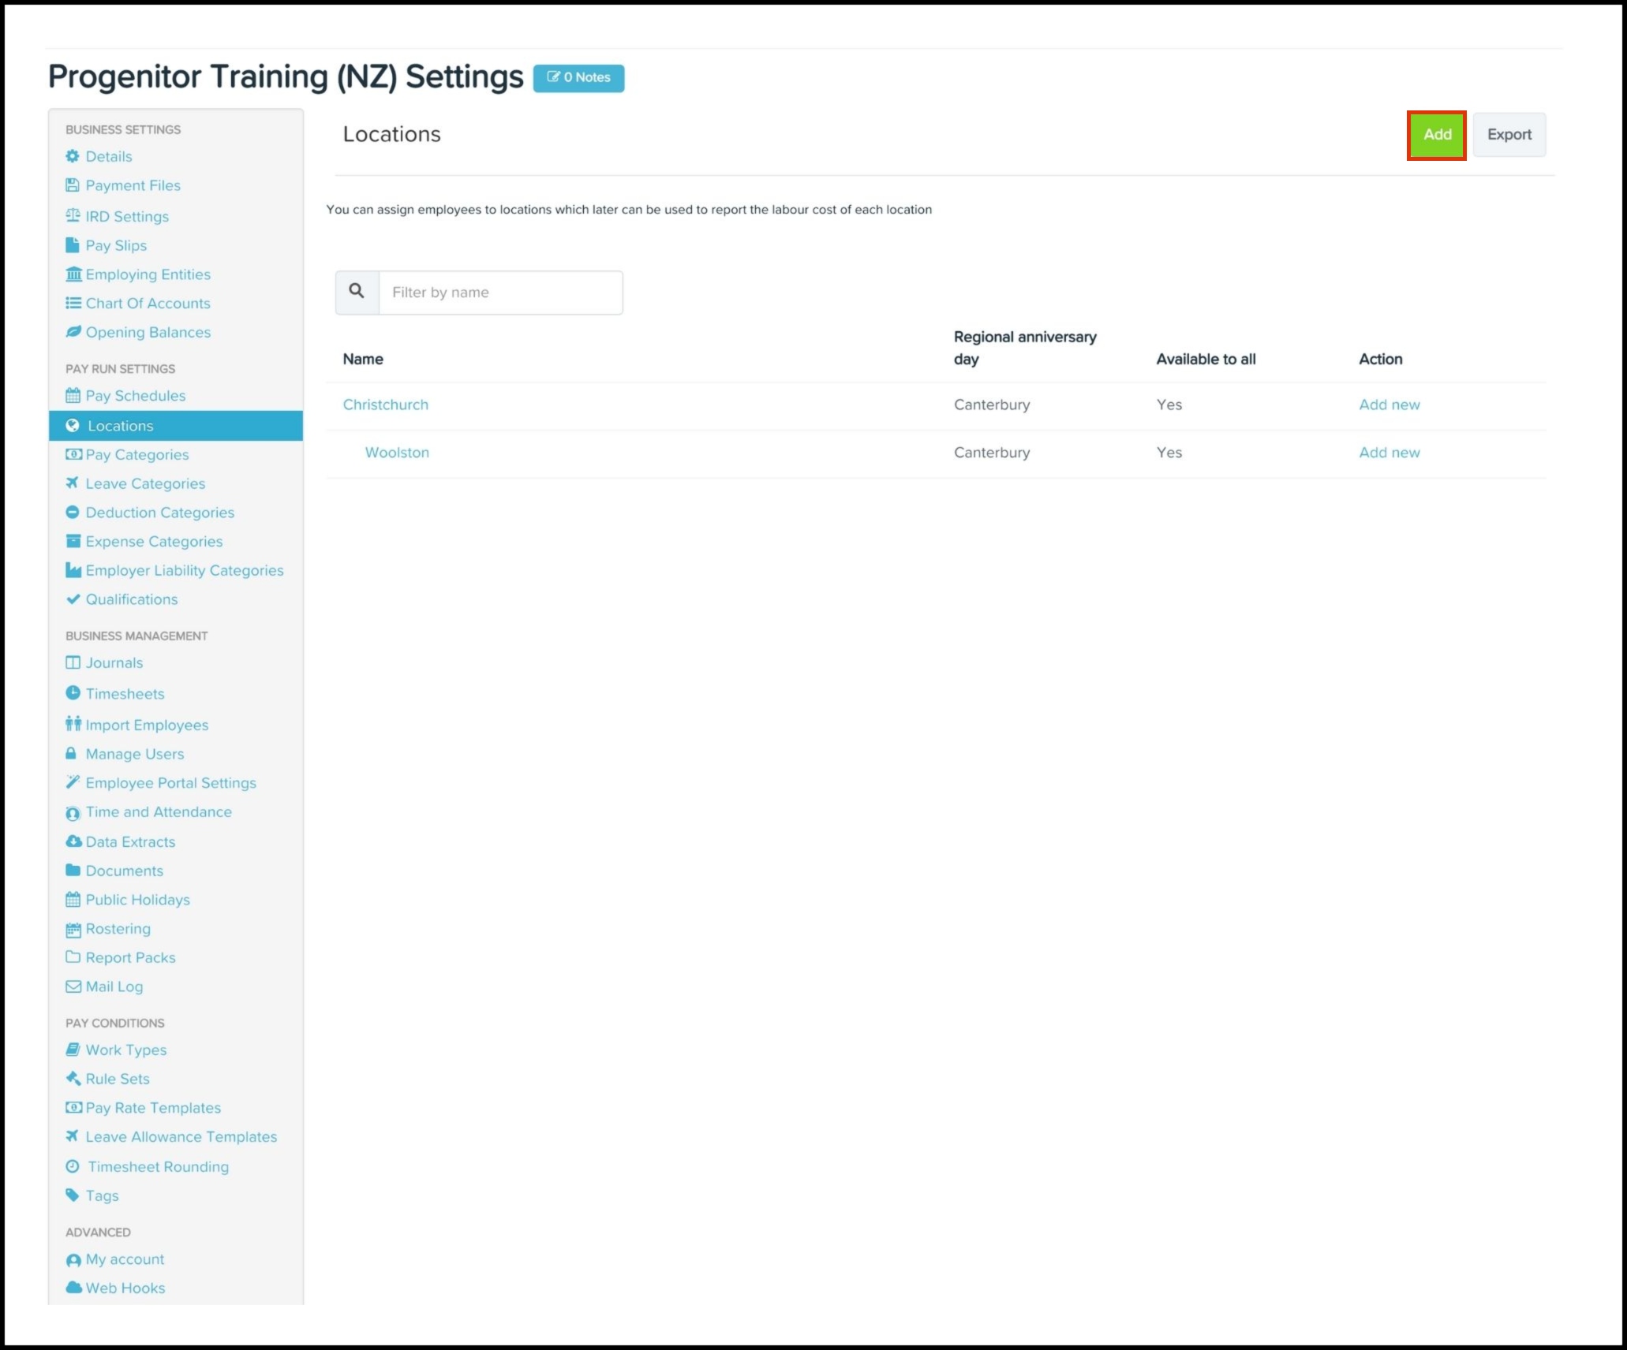The height and width of the screenshot is (1350, 1627).
Task: Click the Details gear icon
Action: (73, 156)
